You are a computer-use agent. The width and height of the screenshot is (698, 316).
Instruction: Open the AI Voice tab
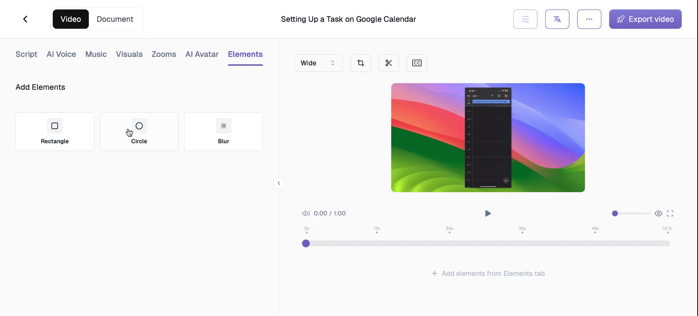coord(61,54)
